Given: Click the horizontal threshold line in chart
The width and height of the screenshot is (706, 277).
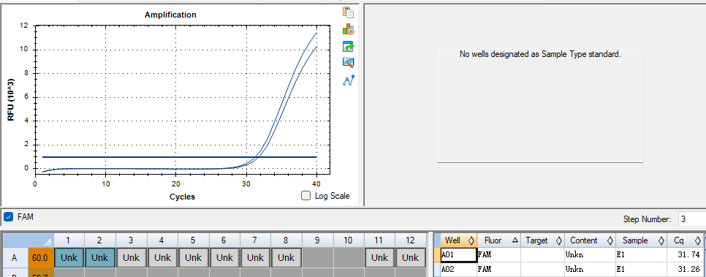Looking at the screenshot, I should pos(179,157).
